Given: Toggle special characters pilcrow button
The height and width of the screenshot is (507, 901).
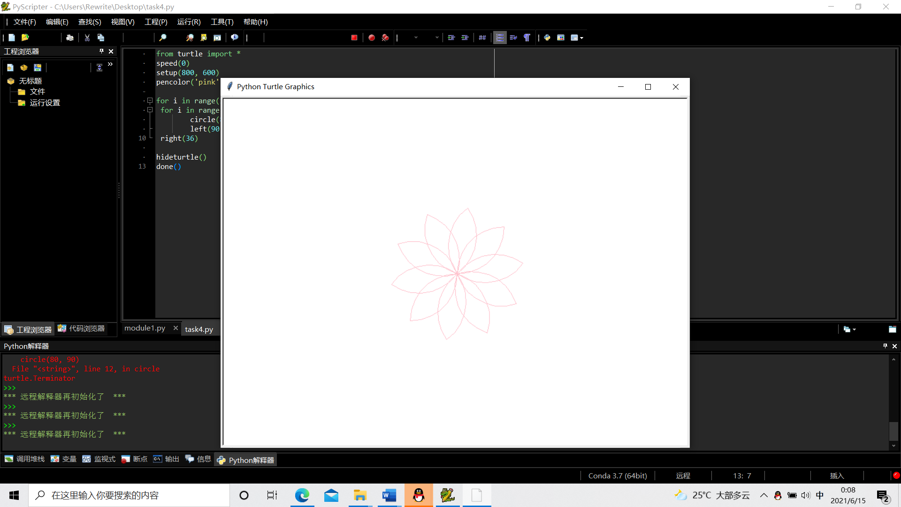Looking at the screenshot, I should (x=527, y=38).
